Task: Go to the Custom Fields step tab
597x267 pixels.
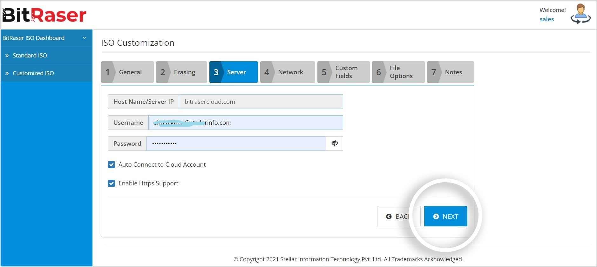Action: click(x=343, y=72)
